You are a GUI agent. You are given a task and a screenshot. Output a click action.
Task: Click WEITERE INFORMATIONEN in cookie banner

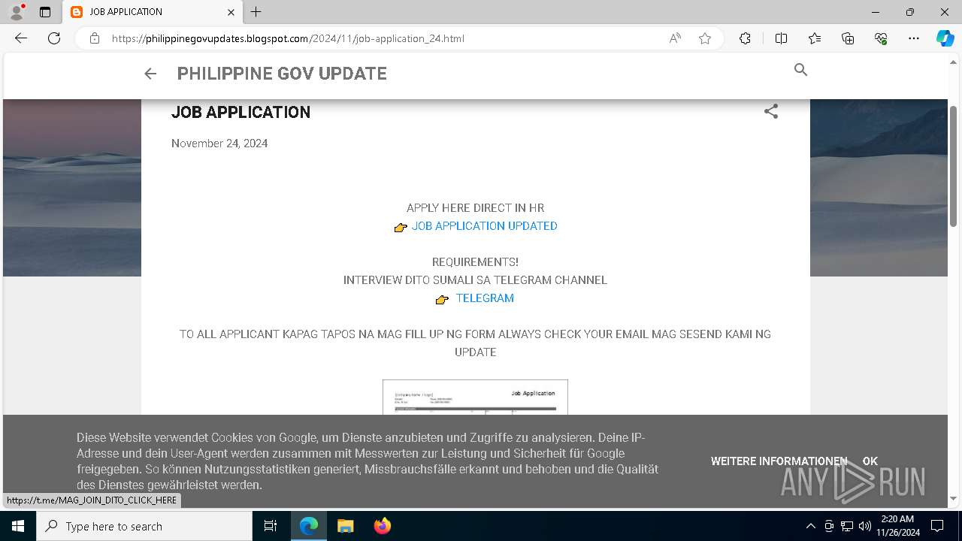coord(779,461)
